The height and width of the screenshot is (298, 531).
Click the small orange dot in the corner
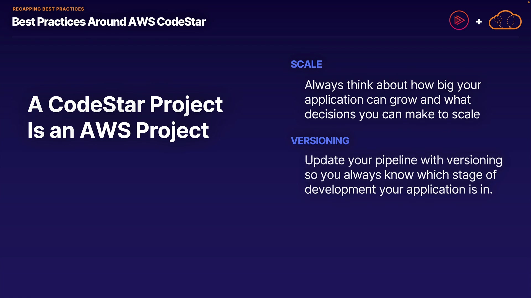coord(529,2)
